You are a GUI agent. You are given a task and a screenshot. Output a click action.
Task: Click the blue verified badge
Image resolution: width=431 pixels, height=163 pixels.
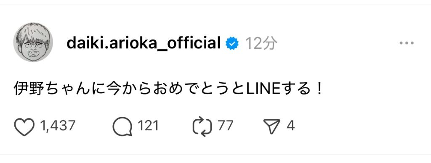[232, 43]
